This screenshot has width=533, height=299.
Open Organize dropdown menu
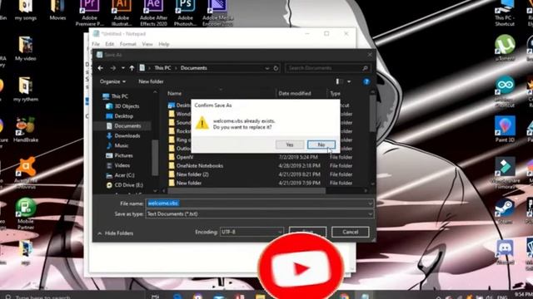click(112, 81)
